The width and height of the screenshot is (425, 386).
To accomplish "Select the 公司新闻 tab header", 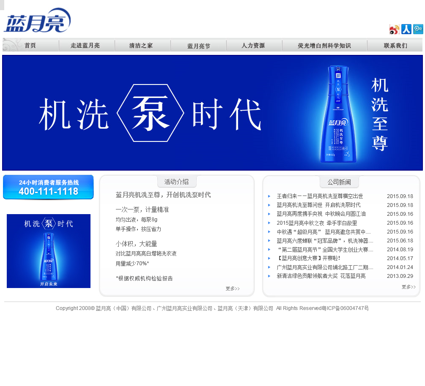I will tap(339, 182).
